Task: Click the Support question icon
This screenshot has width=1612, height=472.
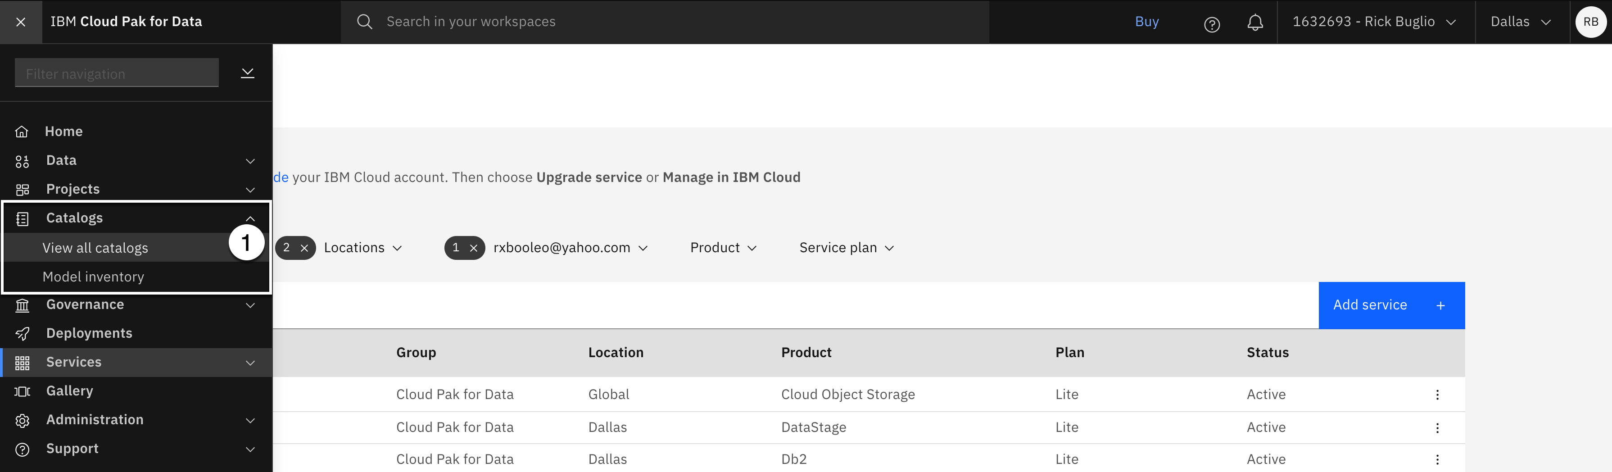Action: point(22,449)
